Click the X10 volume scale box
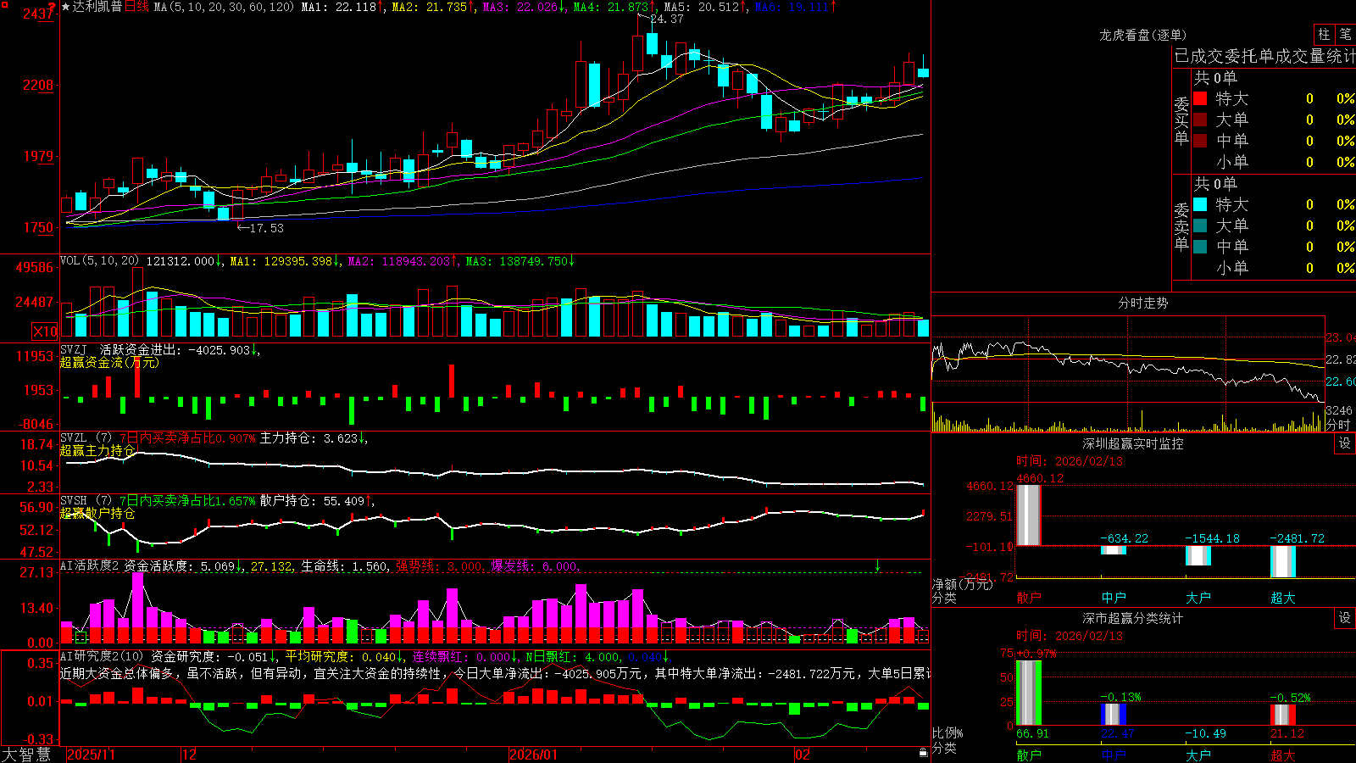 [45, 331]
